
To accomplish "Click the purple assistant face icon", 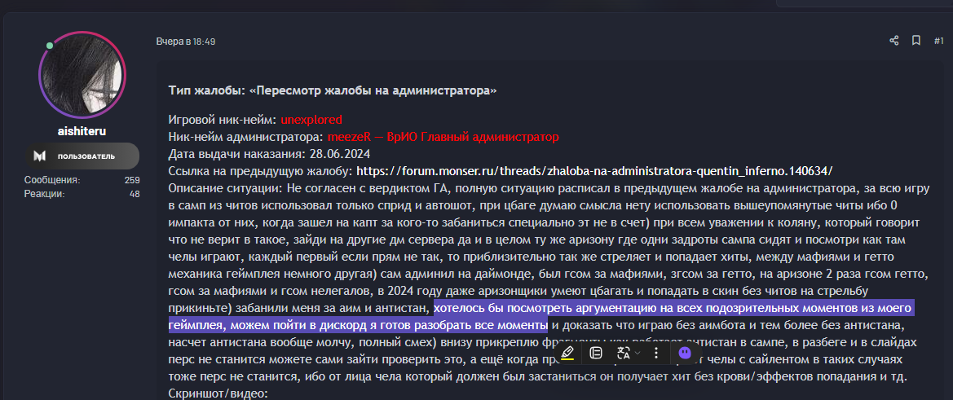I will pos(685,353).
